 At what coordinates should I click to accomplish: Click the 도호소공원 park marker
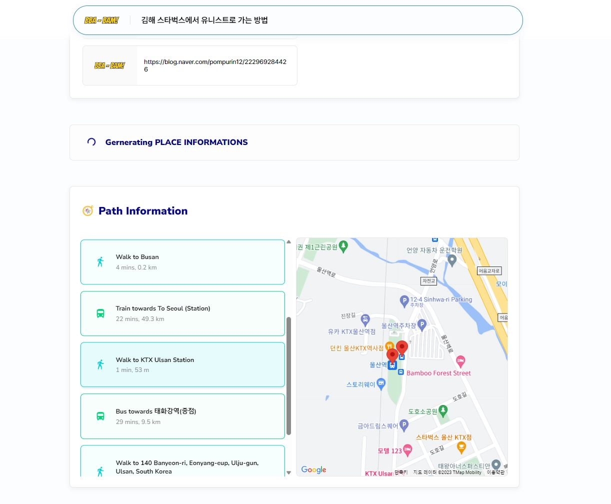coord(442,411)
